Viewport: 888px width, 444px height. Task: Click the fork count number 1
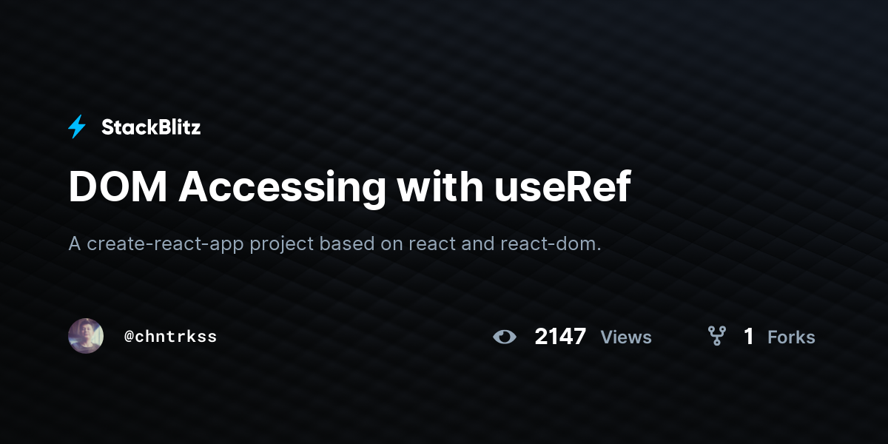point(749,337)
